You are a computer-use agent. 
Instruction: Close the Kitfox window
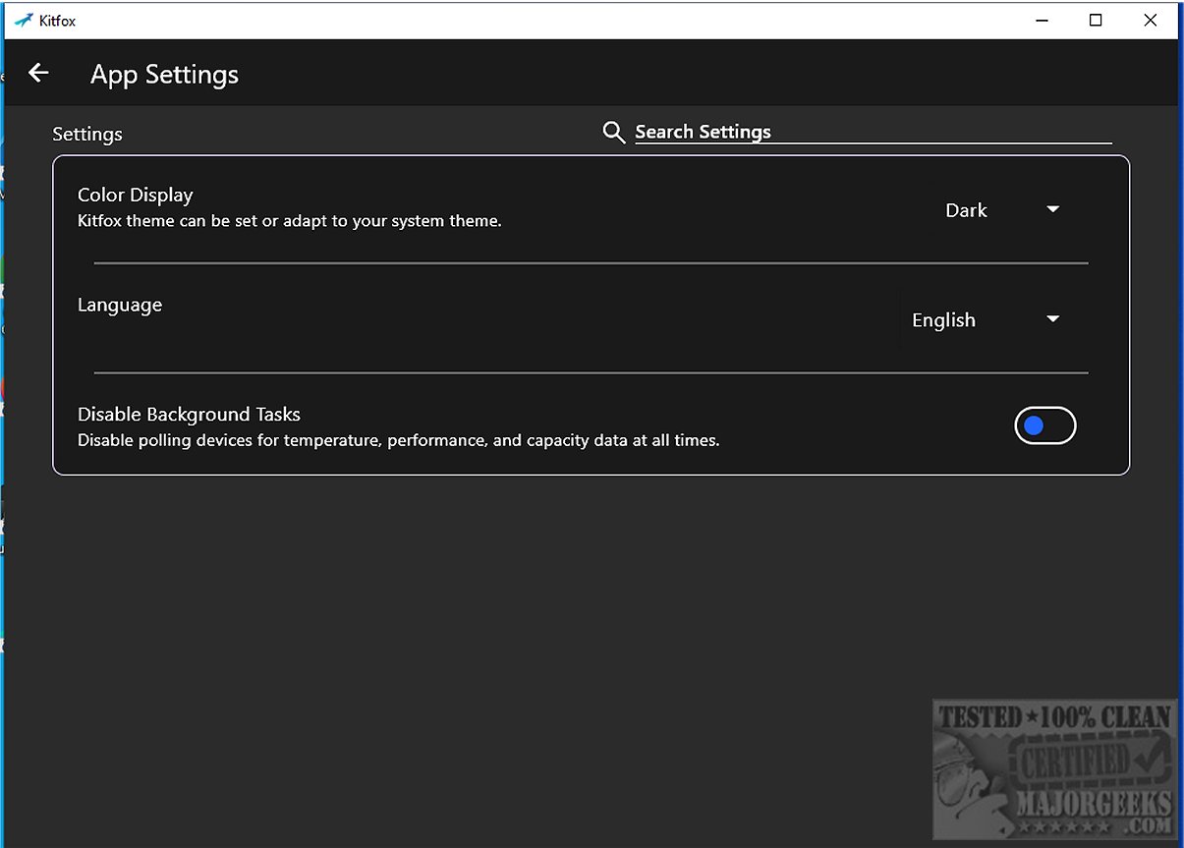[1150, 20]
